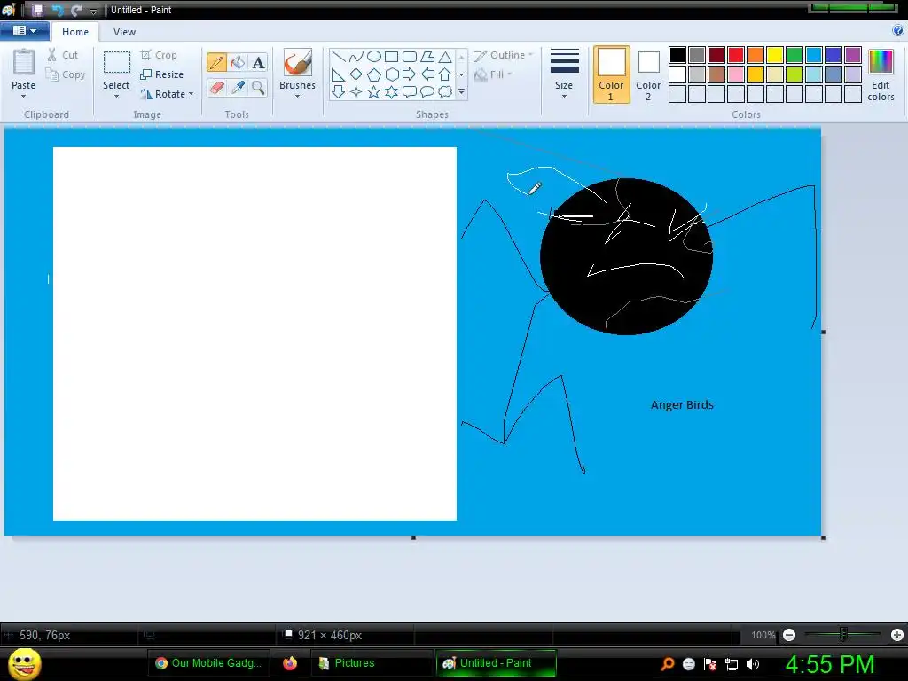The image size is (908, 681).
Task: Select the Fill with color bucket tool
Action: pyautogui.click(x=238, y=63)
